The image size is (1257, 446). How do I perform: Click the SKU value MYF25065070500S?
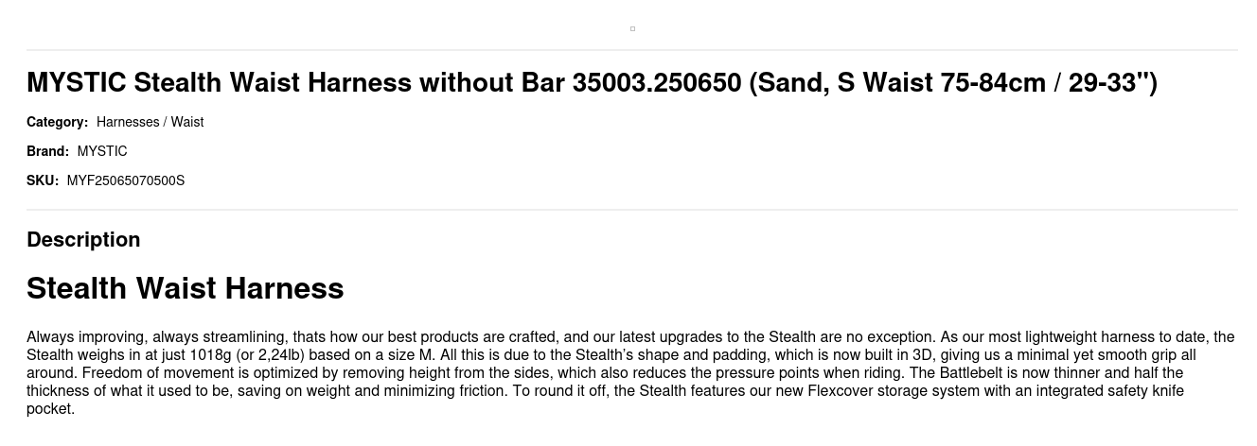126,180
